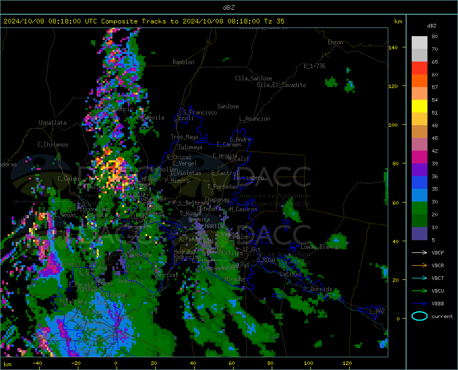Click the M_Caseros location label
Image resolution: width=458 pixels, height=370 pixels.
pyautogui.click(x=243, y=209)
